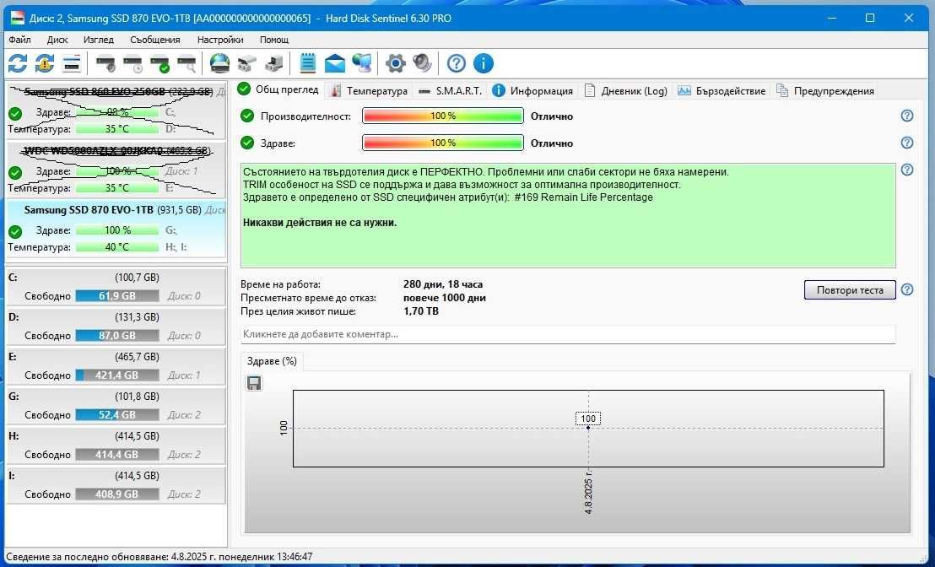Click the disk icon with magnifying glass
Image resolution: width=935 pixels, height=567 pixels.
pyautogui.click(x=186, y=63)
